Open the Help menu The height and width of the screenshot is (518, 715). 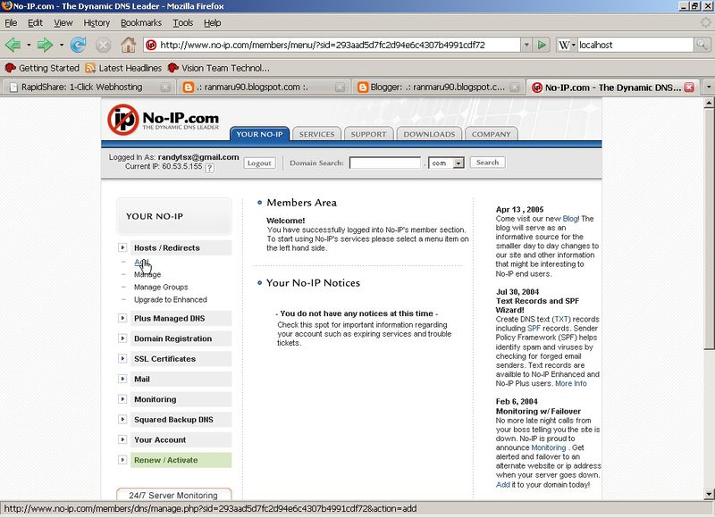(x=212, y=23)
